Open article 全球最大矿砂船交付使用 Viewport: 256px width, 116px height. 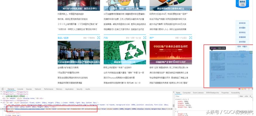click(x=68, y=68)
